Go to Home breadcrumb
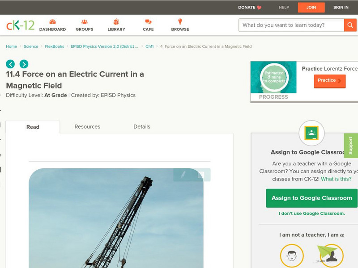 pos(12,46)
